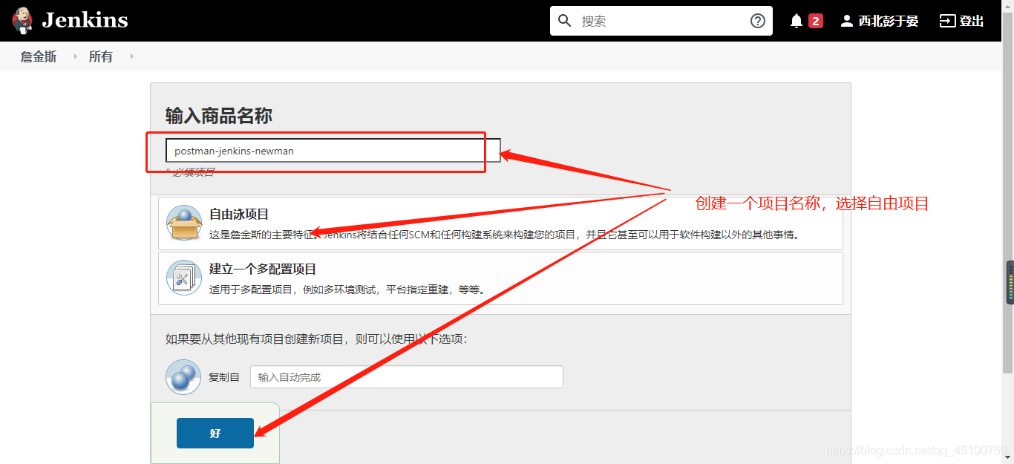
Task: Click the 必填项目 required hint text
Action: coord(191,172)
